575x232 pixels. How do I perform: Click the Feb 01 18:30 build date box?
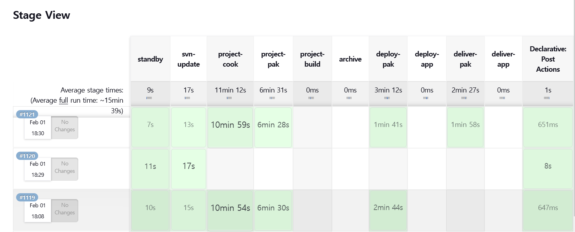click(x=38, y=128)
